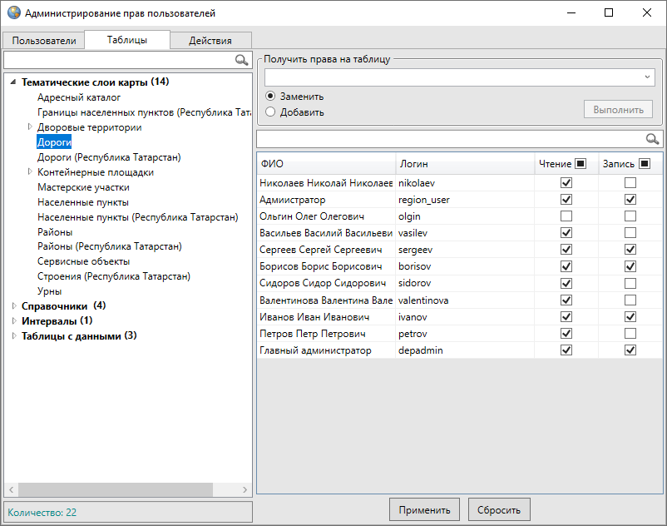The image size is (667, 526).
Task: Switch to the Пользователи tab
Action: point(43,41)
